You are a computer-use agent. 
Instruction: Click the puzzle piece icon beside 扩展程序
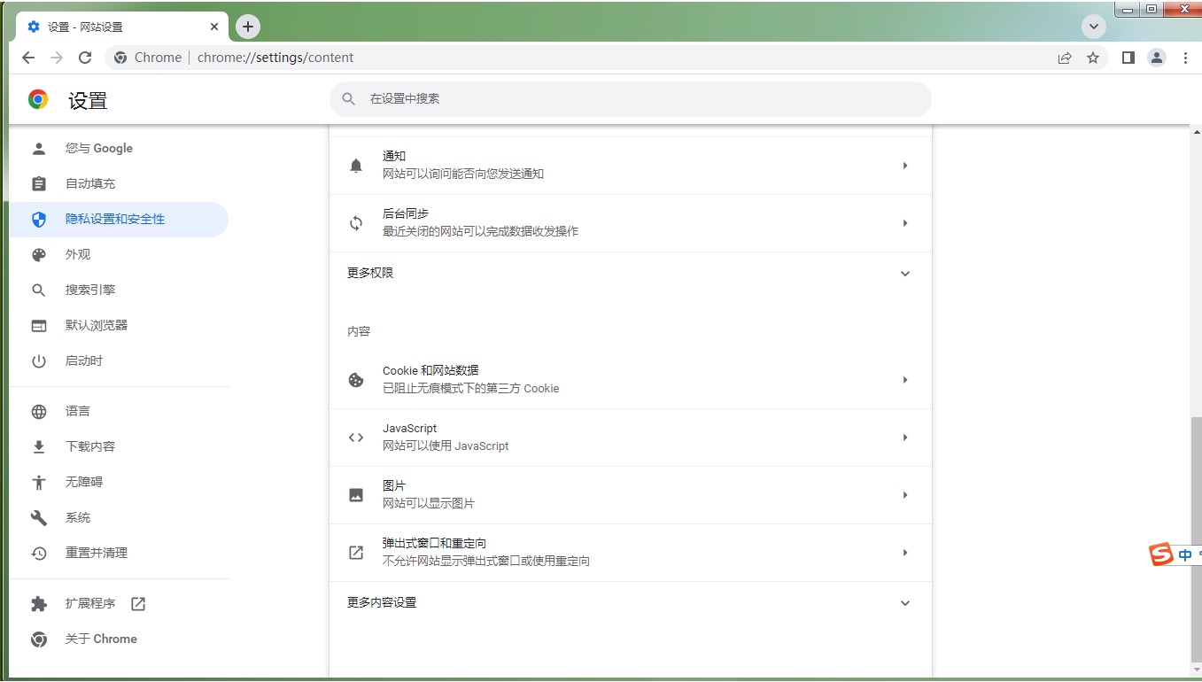38,604
